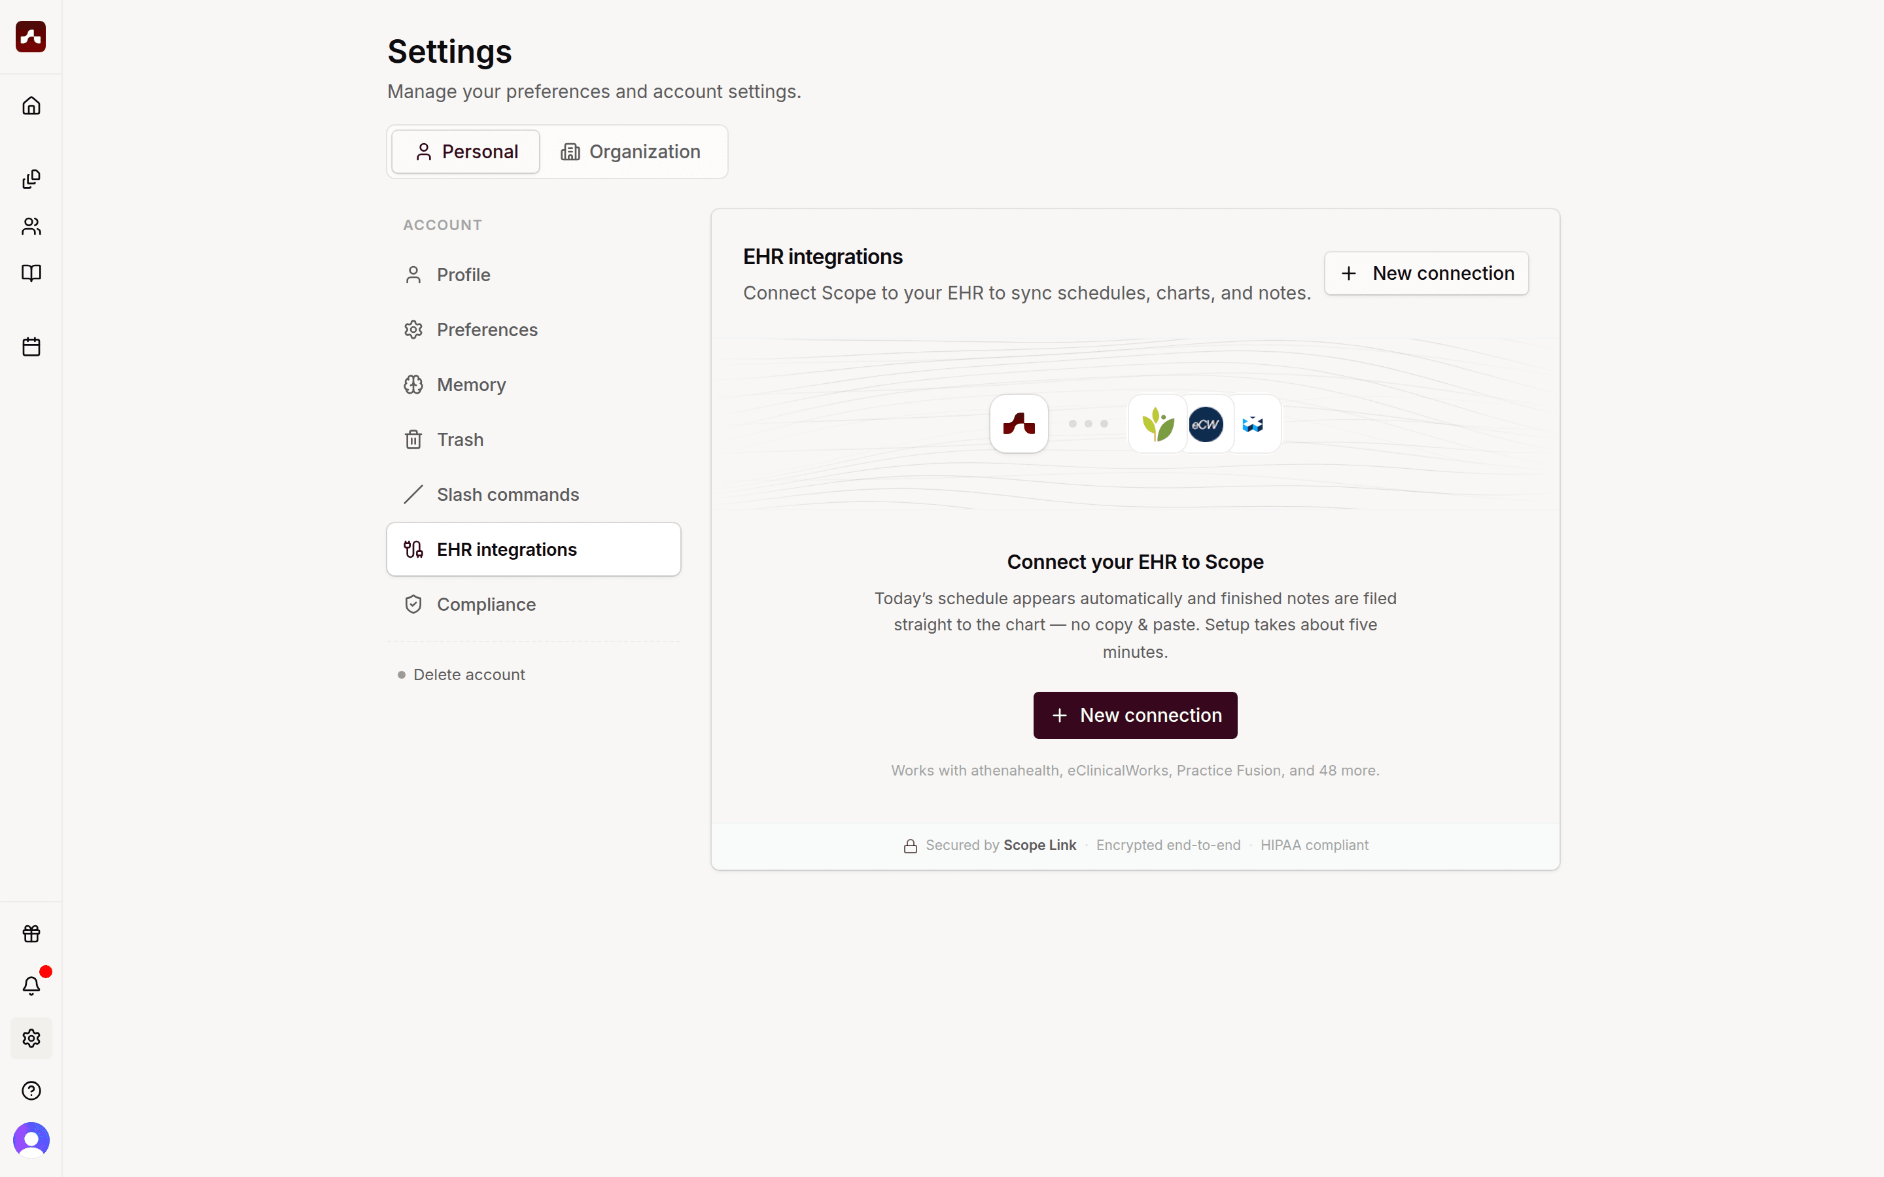Click the Scope logo at top left
This screenshot has width=1884, height=1177.
click(x=31, y=37)
